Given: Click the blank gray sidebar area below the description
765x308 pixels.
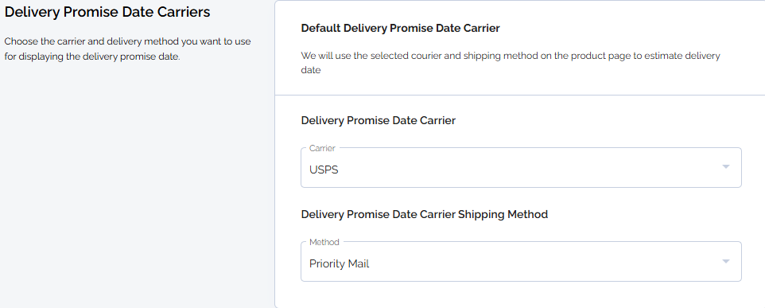Looking at the screenshot, I should [137, 185].
